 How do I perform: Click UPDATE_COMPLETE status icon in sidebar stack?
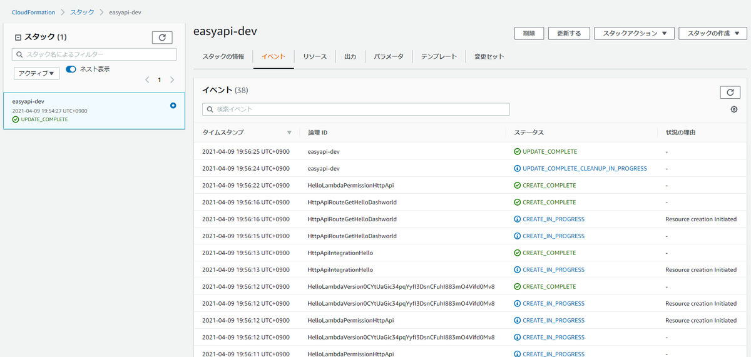pos(16,119)
